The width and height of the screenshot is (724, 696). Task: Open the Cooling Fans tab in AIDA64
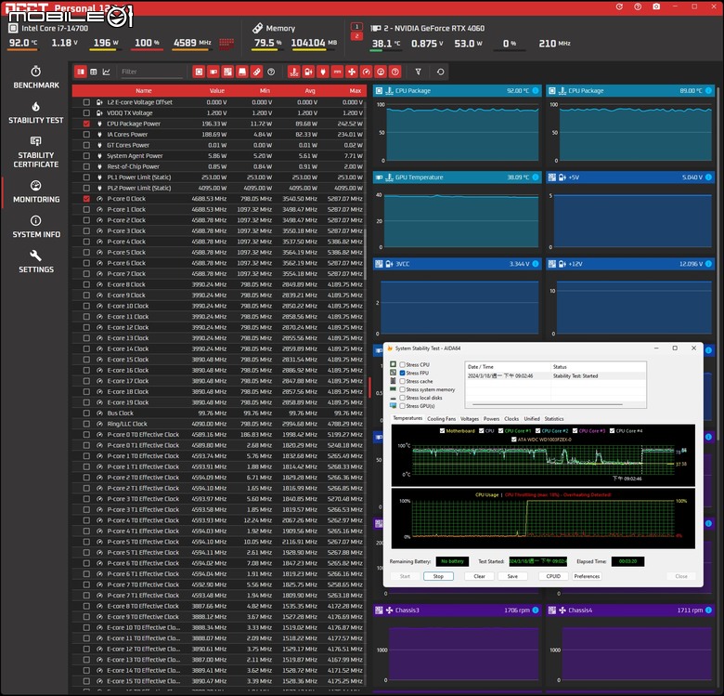click(441, 419)
